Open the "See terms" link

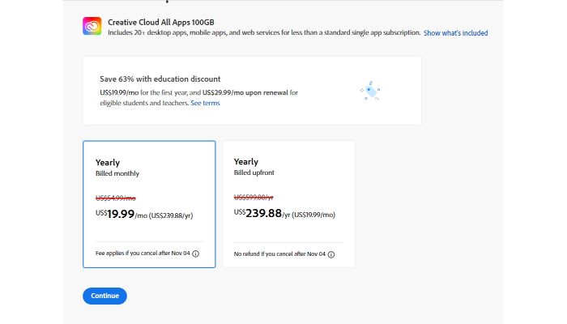point(205,103)
